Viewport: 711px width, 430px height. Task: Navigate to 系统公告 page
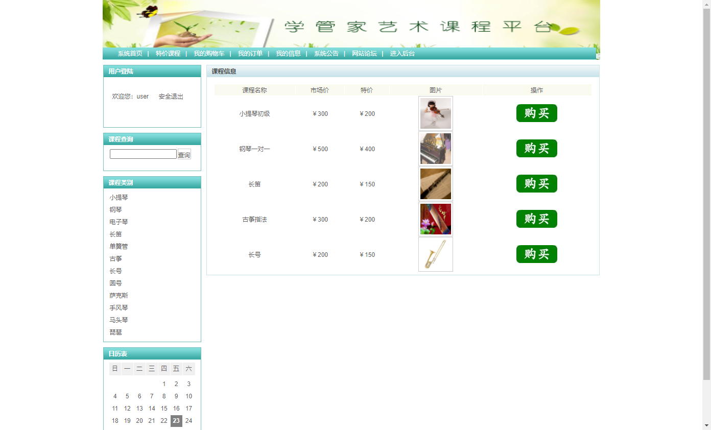[326, 54]
